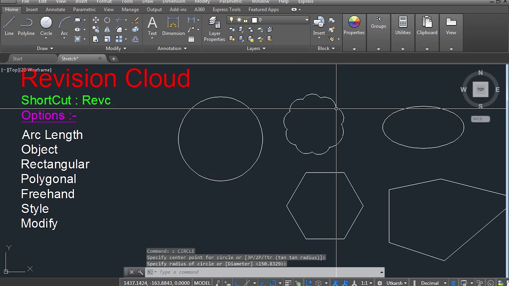
Task: Toggle lineweight display in status bar
Action: click(x=288, y=283)
